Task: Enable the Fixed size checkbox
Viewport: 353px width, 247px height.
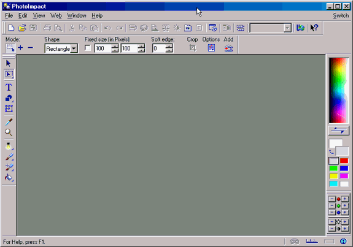Action: click(x=88, y=48)
